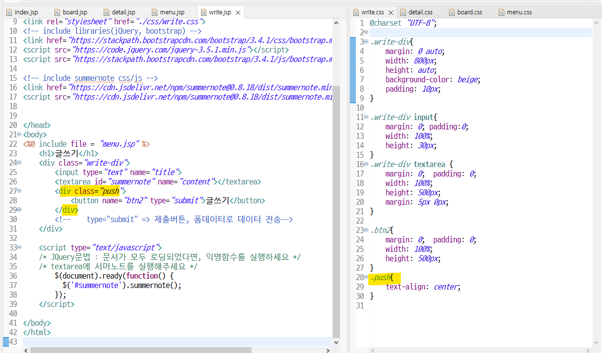The height and width of the screenshot is (353, 602).
Task: Close the write.jsp tab
Action: click(x=238, y=12)
